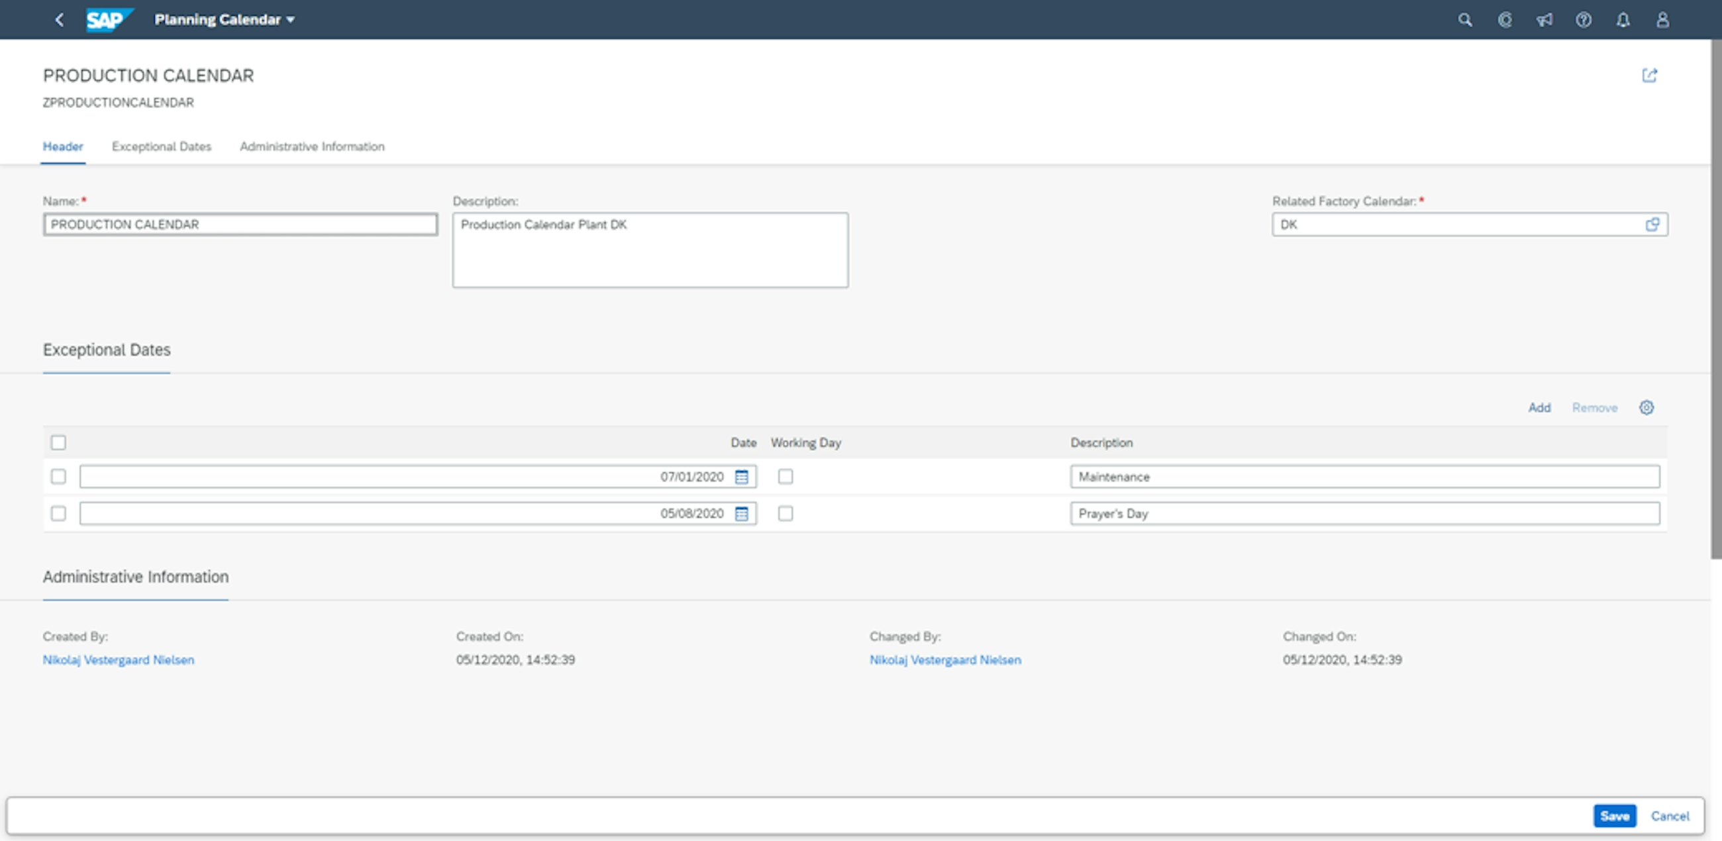The image size is (1722, 841).
Task: Open the notifications bell icon
Action: pyautogui.click(x=1623, y=20)
